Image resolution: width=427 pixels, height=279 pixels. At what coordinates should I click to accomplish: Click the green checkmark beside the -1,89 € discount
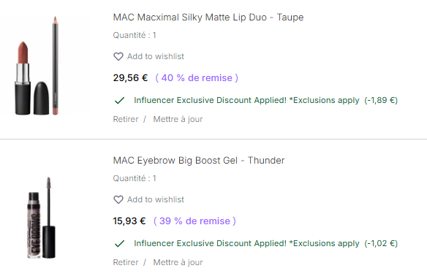pyautogui.click(x=120, y=101)
